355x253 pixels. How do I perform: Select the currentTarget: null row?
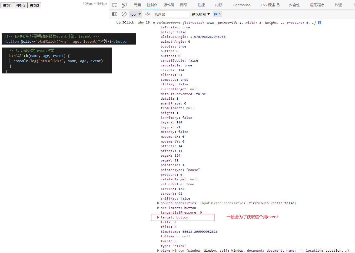pos(179,89)
